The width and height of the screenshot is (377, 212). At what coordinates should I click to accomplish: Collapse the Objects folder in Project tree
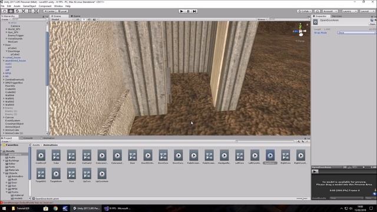(4, 173)
